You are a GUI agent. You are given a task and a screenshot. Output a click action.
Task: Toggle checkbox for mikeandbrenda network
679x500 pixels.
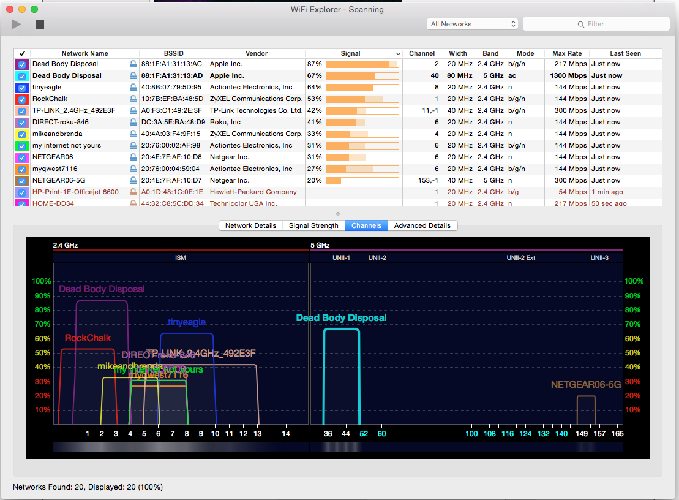click(22, 134)
